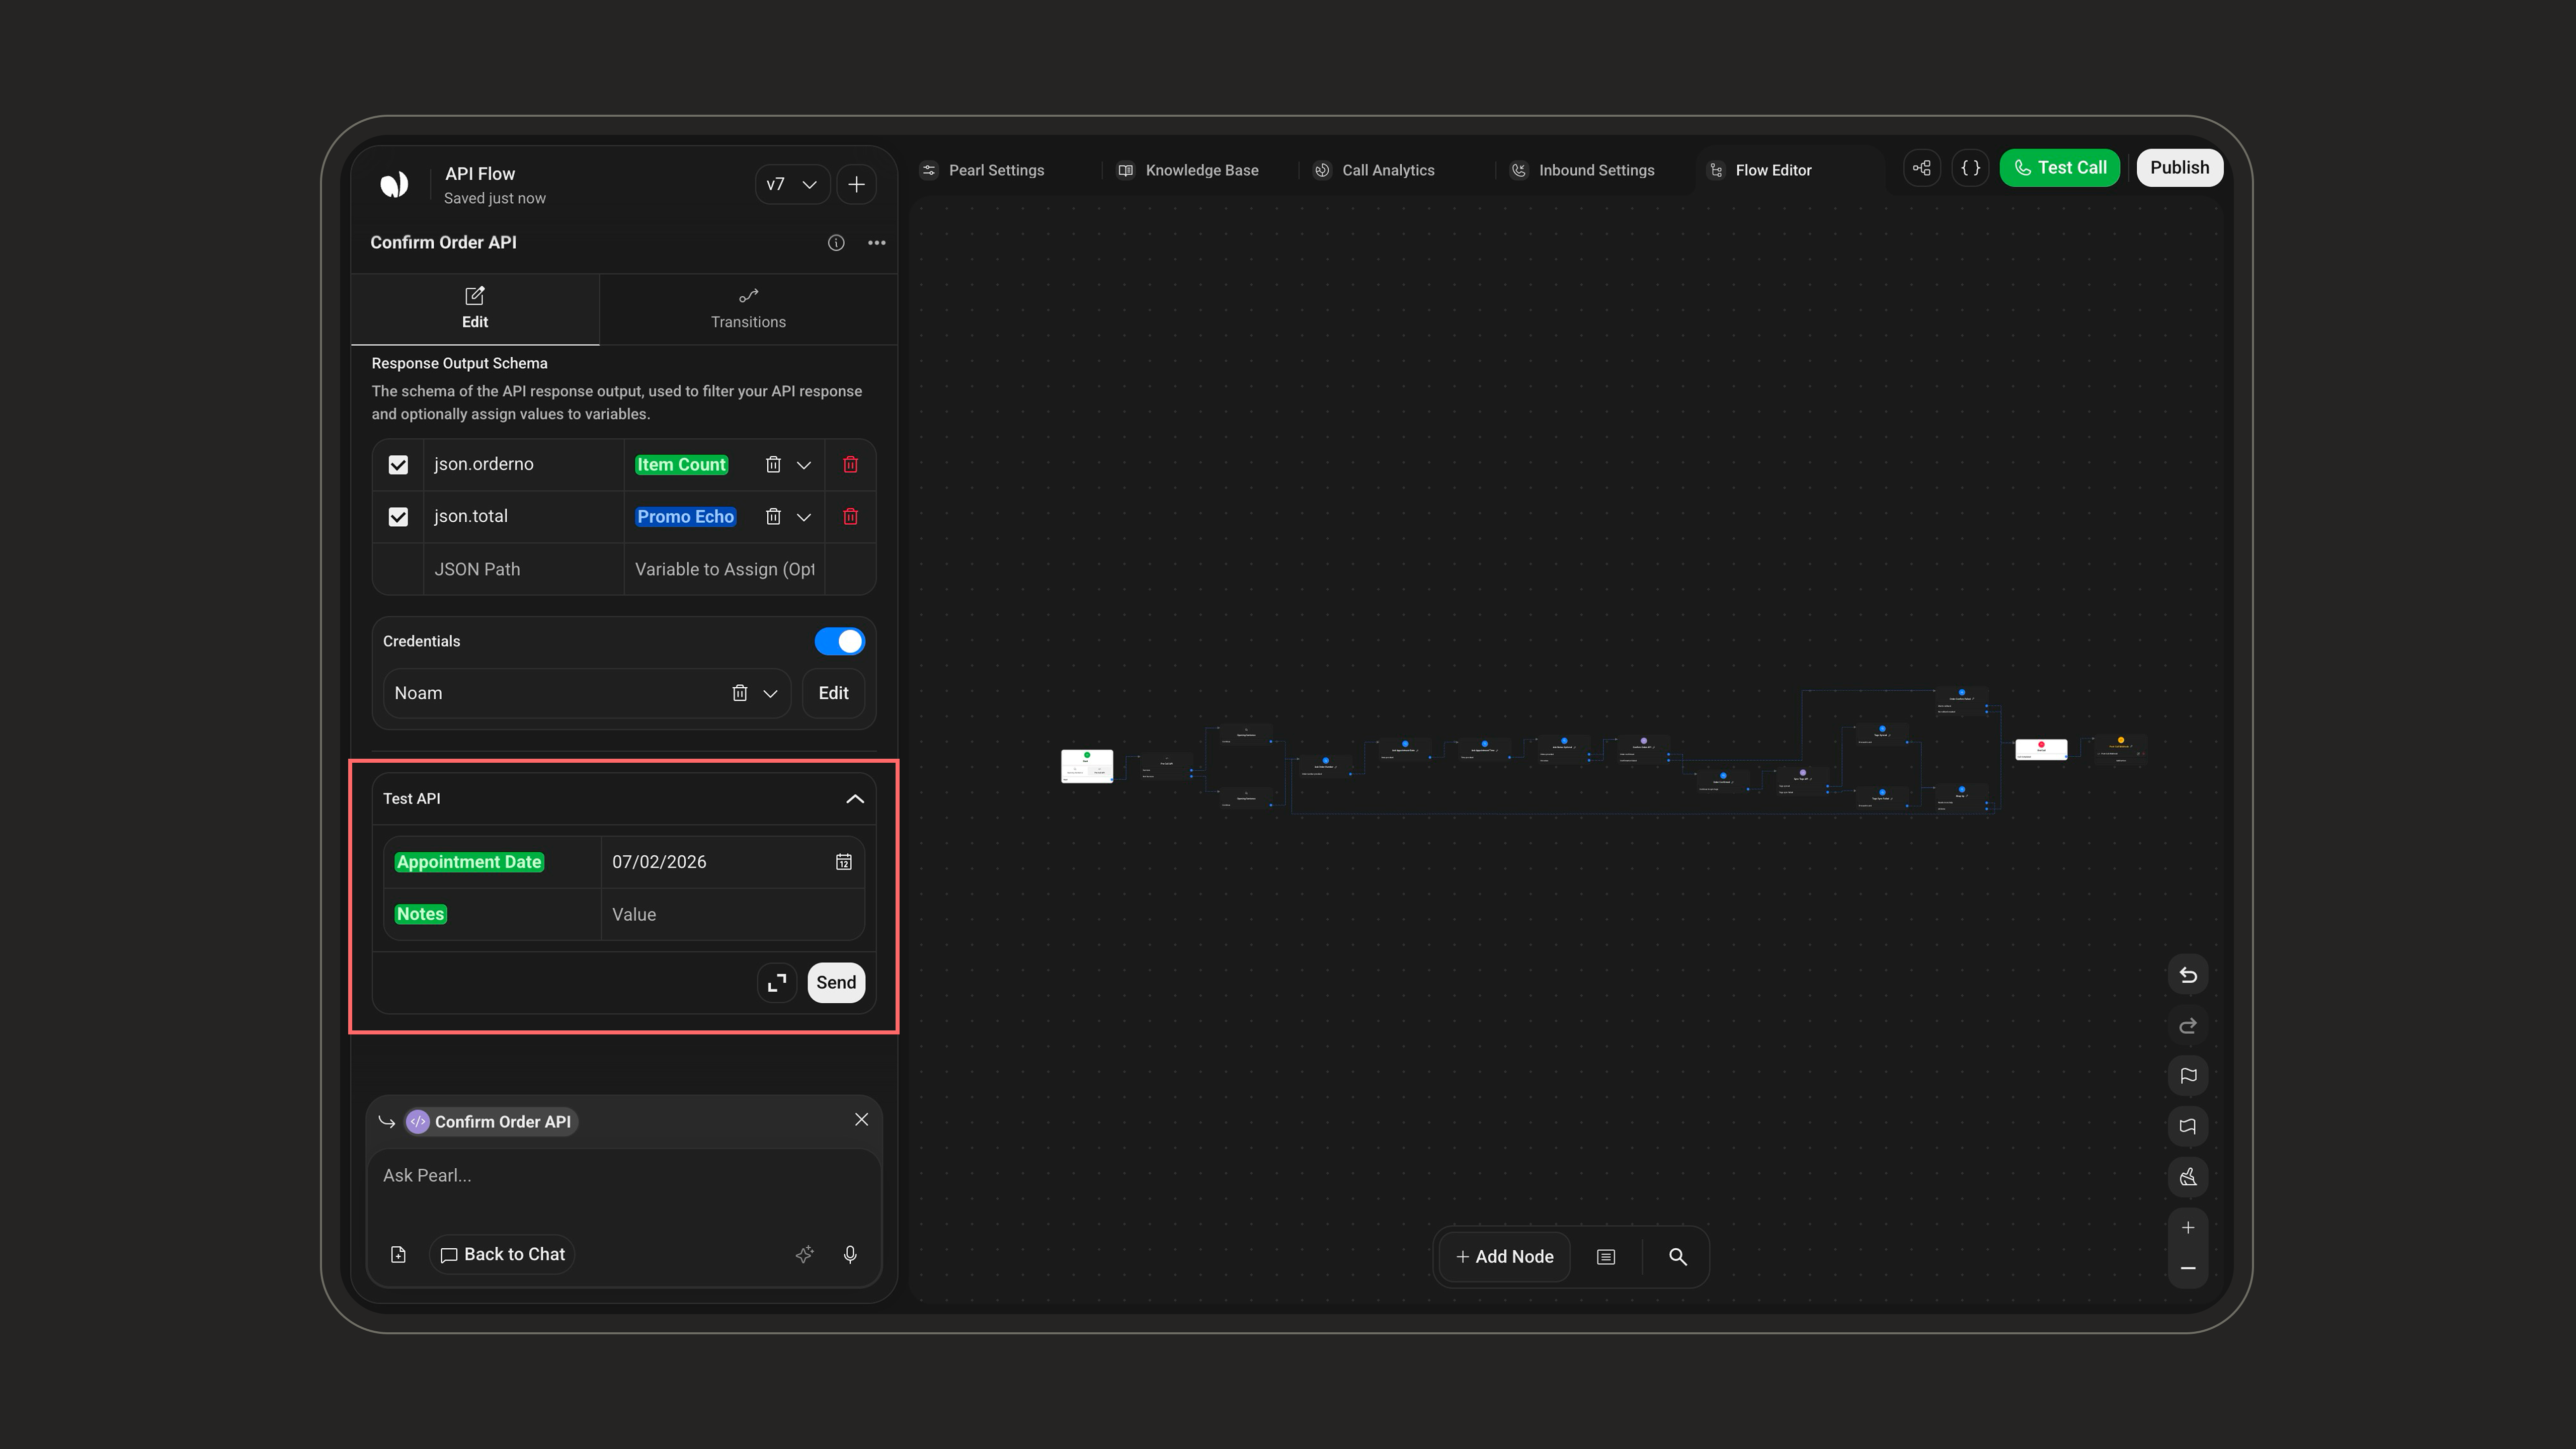The width and height of the screenshot is (2576, 1449).
Task: Close the Confirm Order API chat context
Action: (861, 1120)
